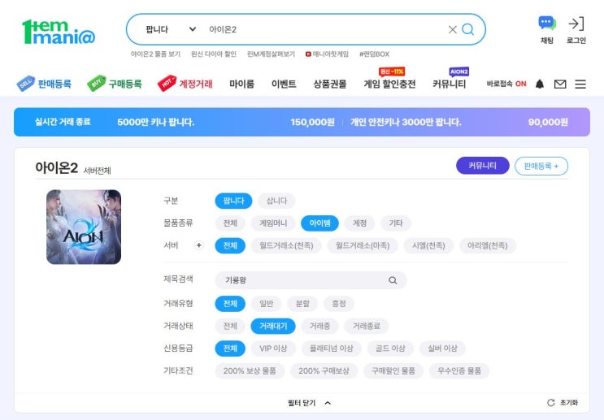Toggle the 우수인증 물품 condition
Viewport: 604px width, 420px height.
(459, 370)
